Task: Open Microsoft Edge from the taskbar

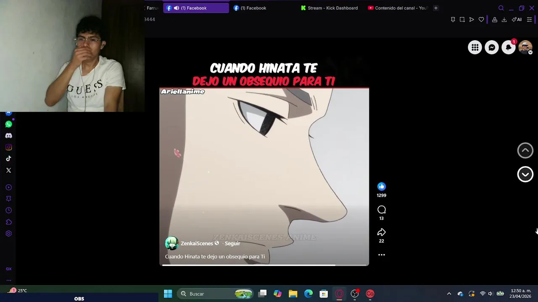Action: point(309,294)
